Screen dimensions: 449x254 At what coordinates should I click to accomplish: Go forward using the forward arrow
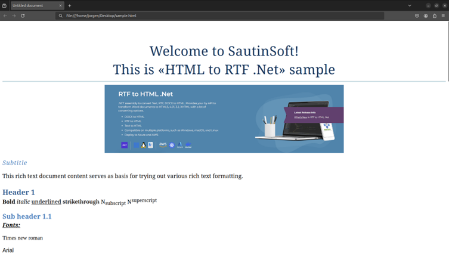pos(14,16)
